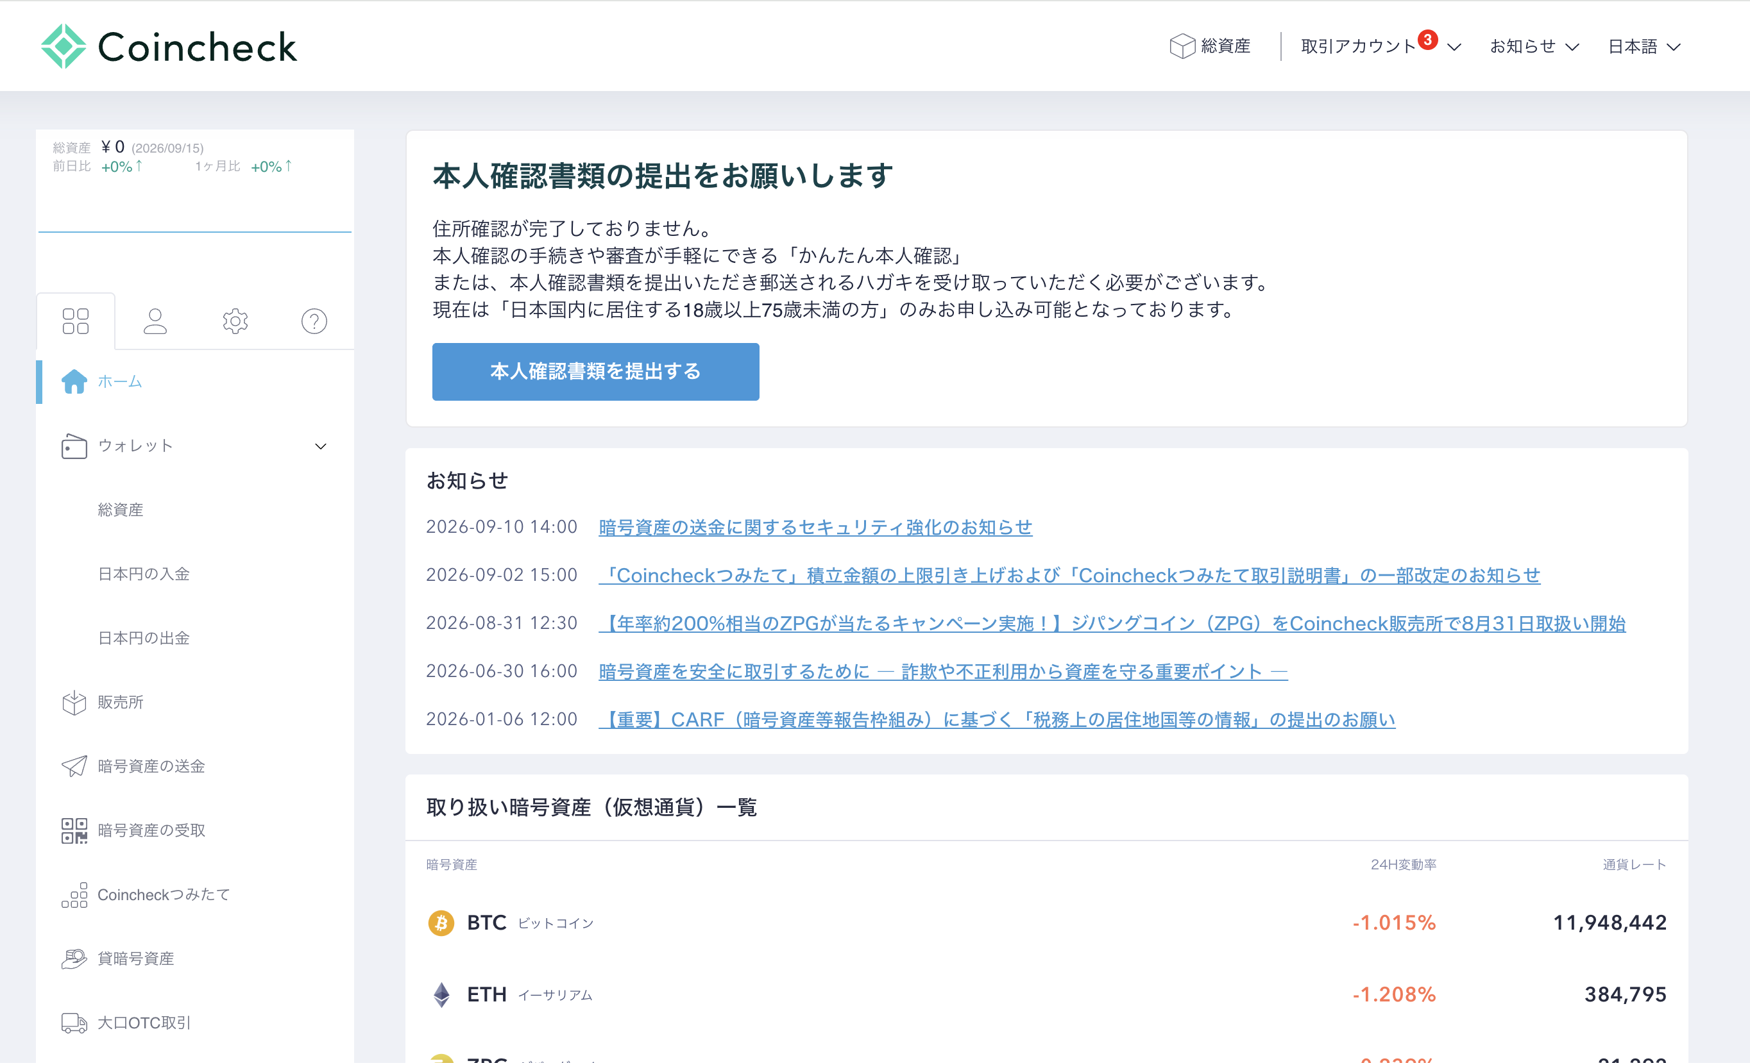Open the help question mark tab

pyautogui.click(x=314, y=321)
